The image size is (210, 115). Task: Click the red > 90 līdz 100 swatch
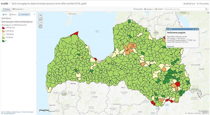3,28
